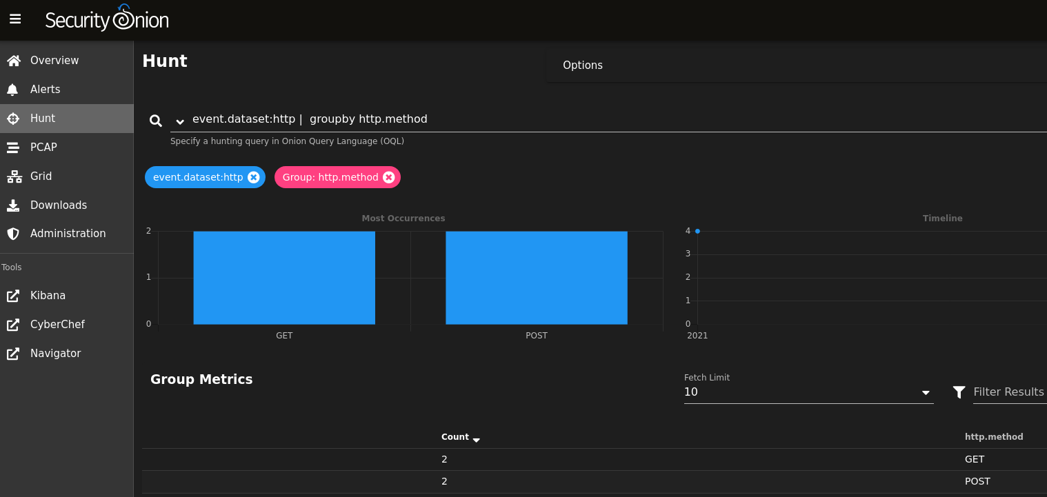Click the Timeline chart title
This screenshot has width=1047, height=497.
tap(943, 218)
